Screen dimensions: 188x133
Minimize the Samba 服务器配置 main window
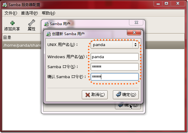pyautogui.click(x=158, y=3)
